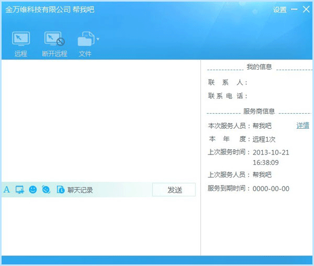This screenshot has height=266, width=314.
Task: Expand the dropdown arrow beside 文件
Action: (97, 39)
